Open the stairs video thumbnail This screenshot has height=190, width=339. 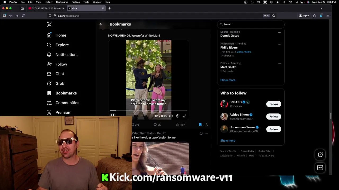tap(160, 158)
